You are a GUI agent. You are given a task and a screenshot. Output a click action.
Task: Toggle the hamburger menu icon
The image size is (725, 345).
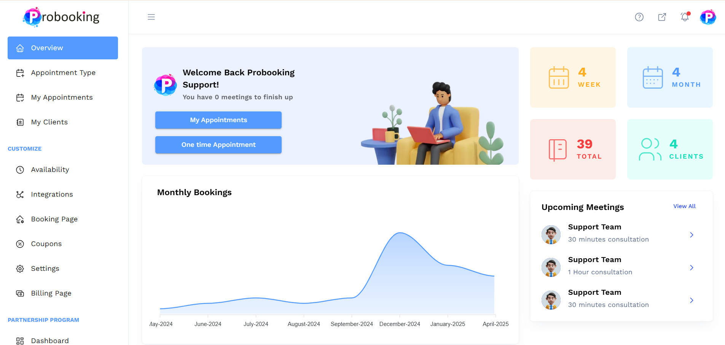tap(151, 17)
